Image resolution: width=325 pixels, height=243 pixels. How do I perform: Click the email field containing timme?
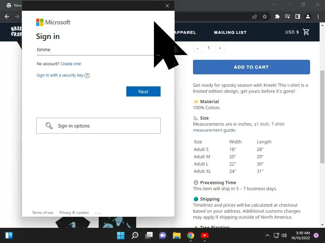(98, 50)
